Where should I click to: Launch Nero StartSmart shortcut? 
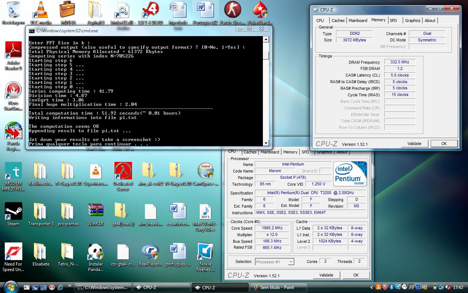pyautogui.click(x=13, y=96)
